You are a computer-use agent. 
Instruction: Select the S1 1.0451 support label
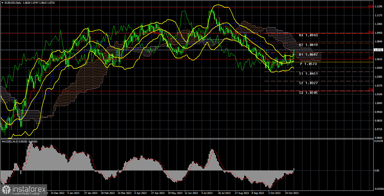[x=309, y=74]
